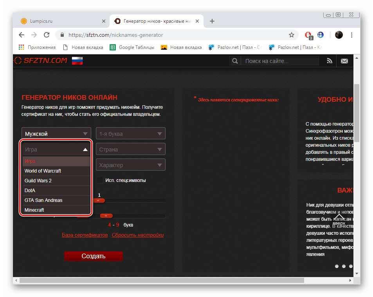373x297 pixels.
Task: Open Pazlov.net | Пазл - Сс bookmark
Action: click(235, 47)
